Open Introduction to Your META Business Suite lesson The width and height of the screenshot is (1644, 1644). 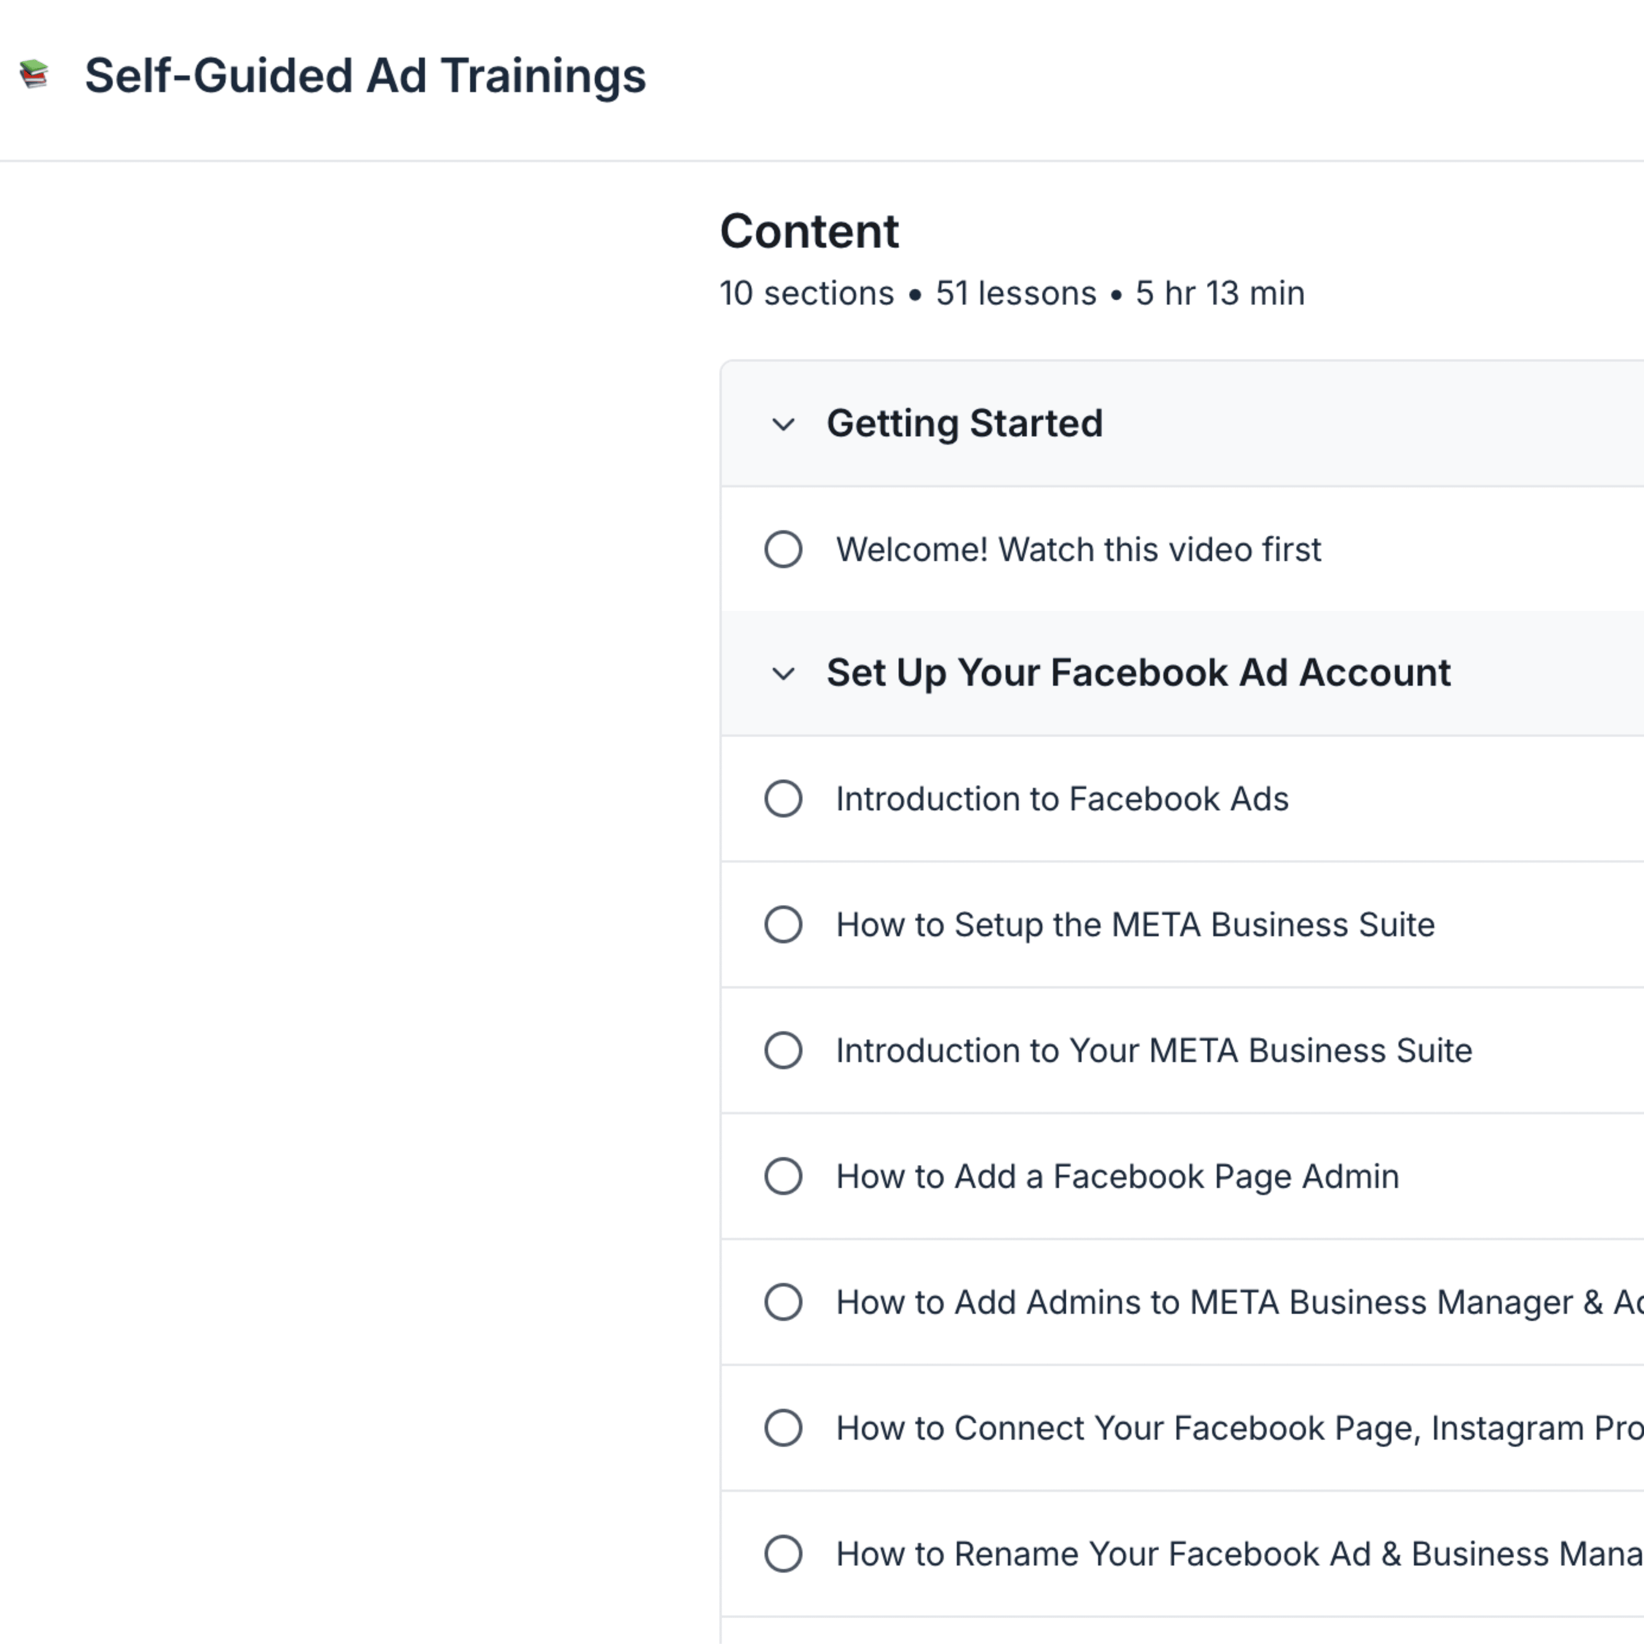click(1154, 1051)
